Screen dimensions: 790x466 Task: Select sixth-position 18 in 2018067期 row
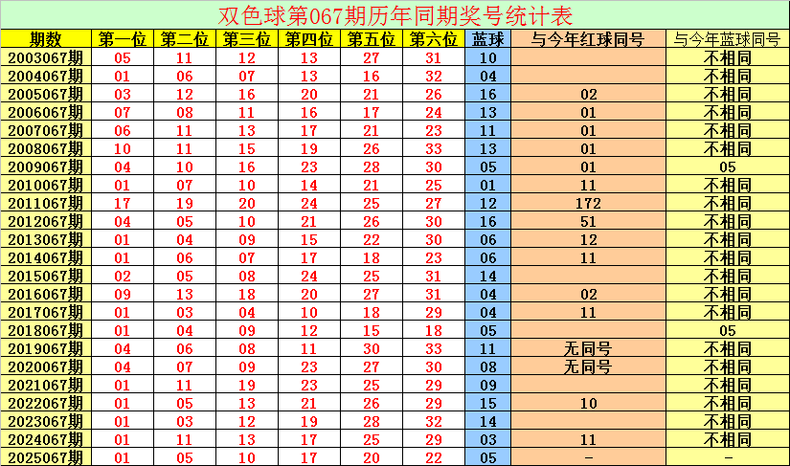(x=433, y=331)
